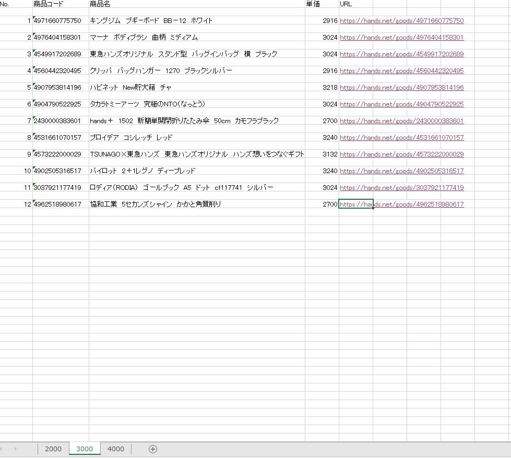Select cell with code 4902505316517
The image size is (511, 458).
(x=61, y=171)
